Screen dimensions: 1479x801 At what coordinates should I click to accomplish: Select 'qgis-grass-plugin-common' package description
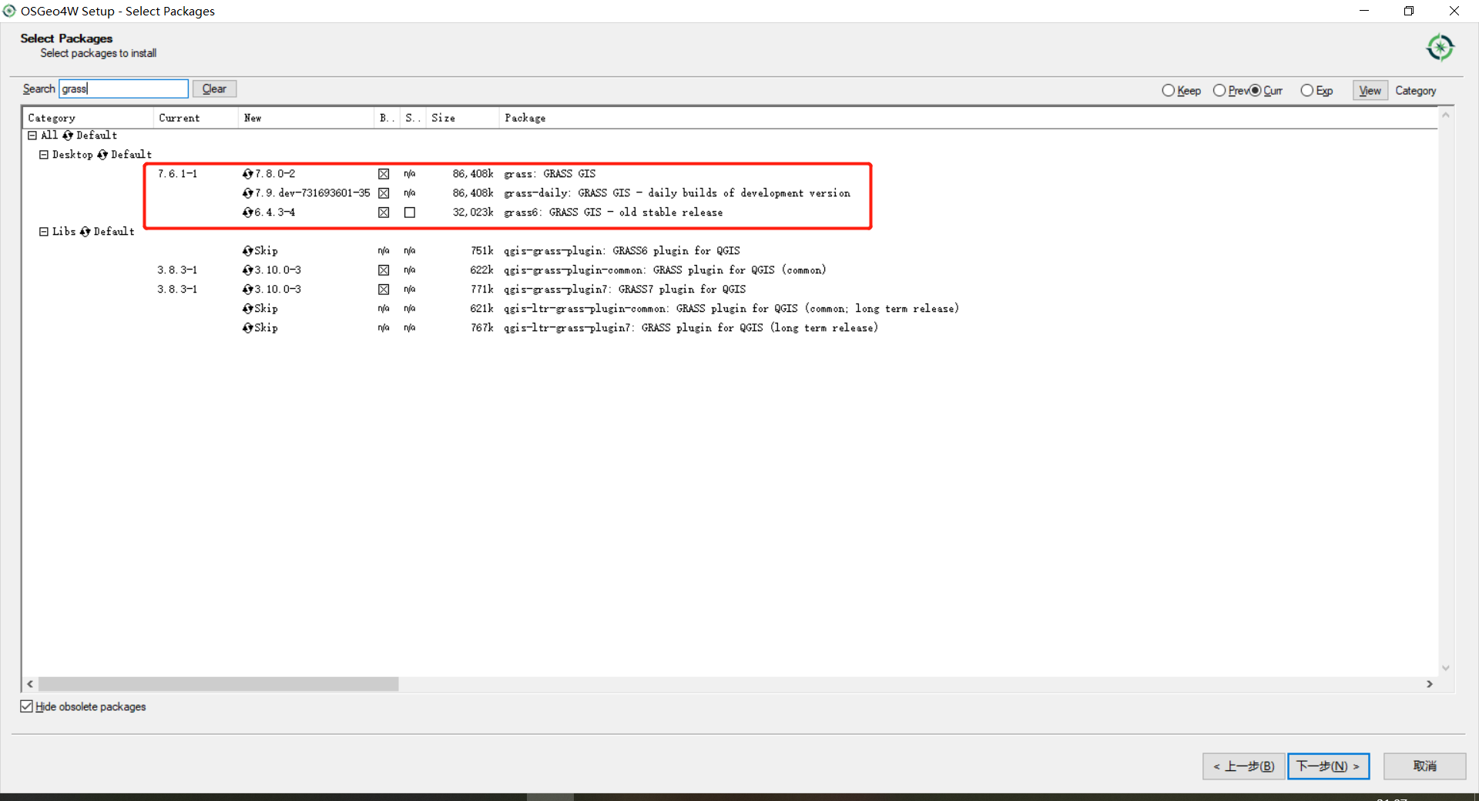(x=665, y=270)
